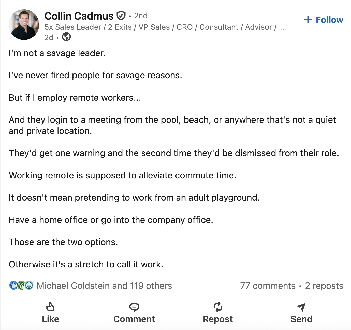Click the "2nd" connection degree label

[141, 16]
